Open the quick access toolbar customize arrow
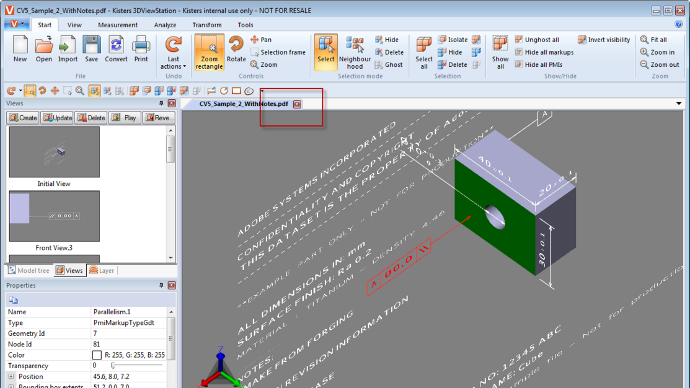This screenshot has height=388, width=690. click(x=262, y=91)
